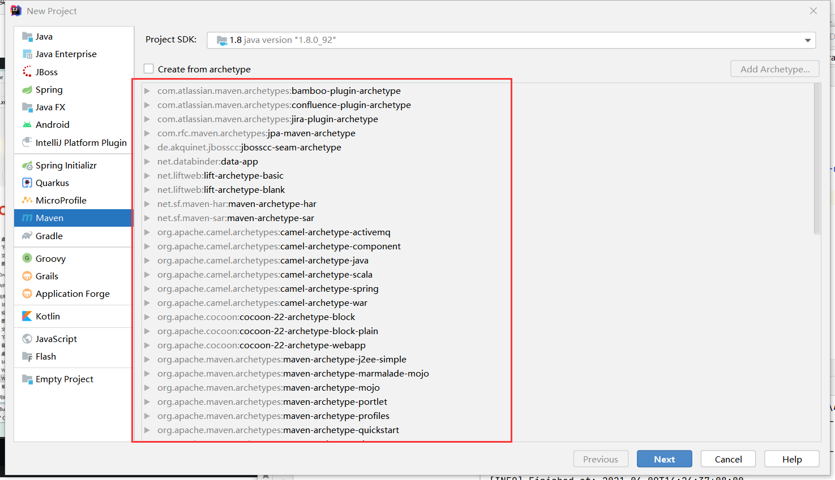Select maven-archetype-profiles archetype
Screen dimensions: 835x480
(273, 416)
